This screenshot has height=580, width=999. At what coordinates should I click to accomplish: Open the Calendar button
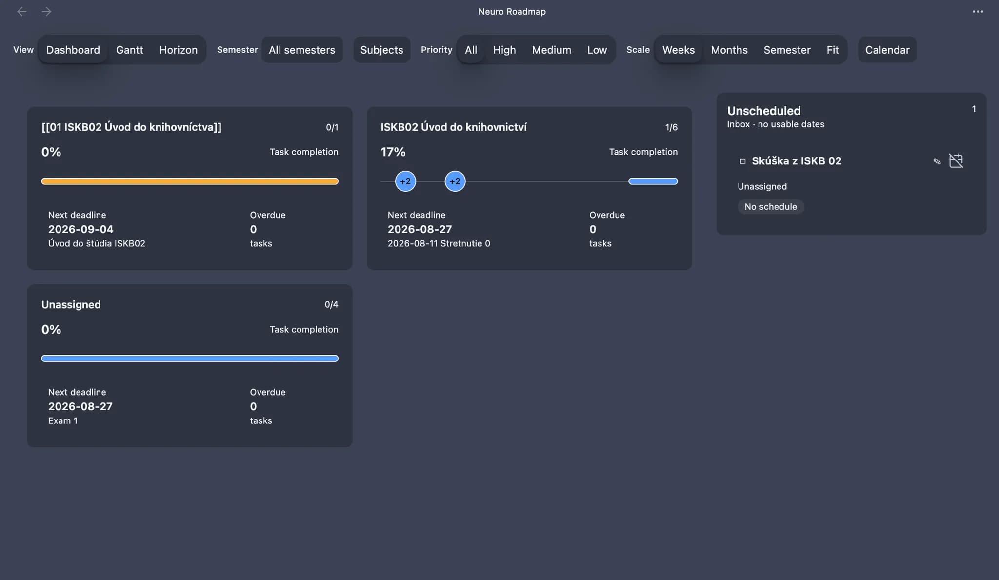pyautogui.click(x=887, y=50)
